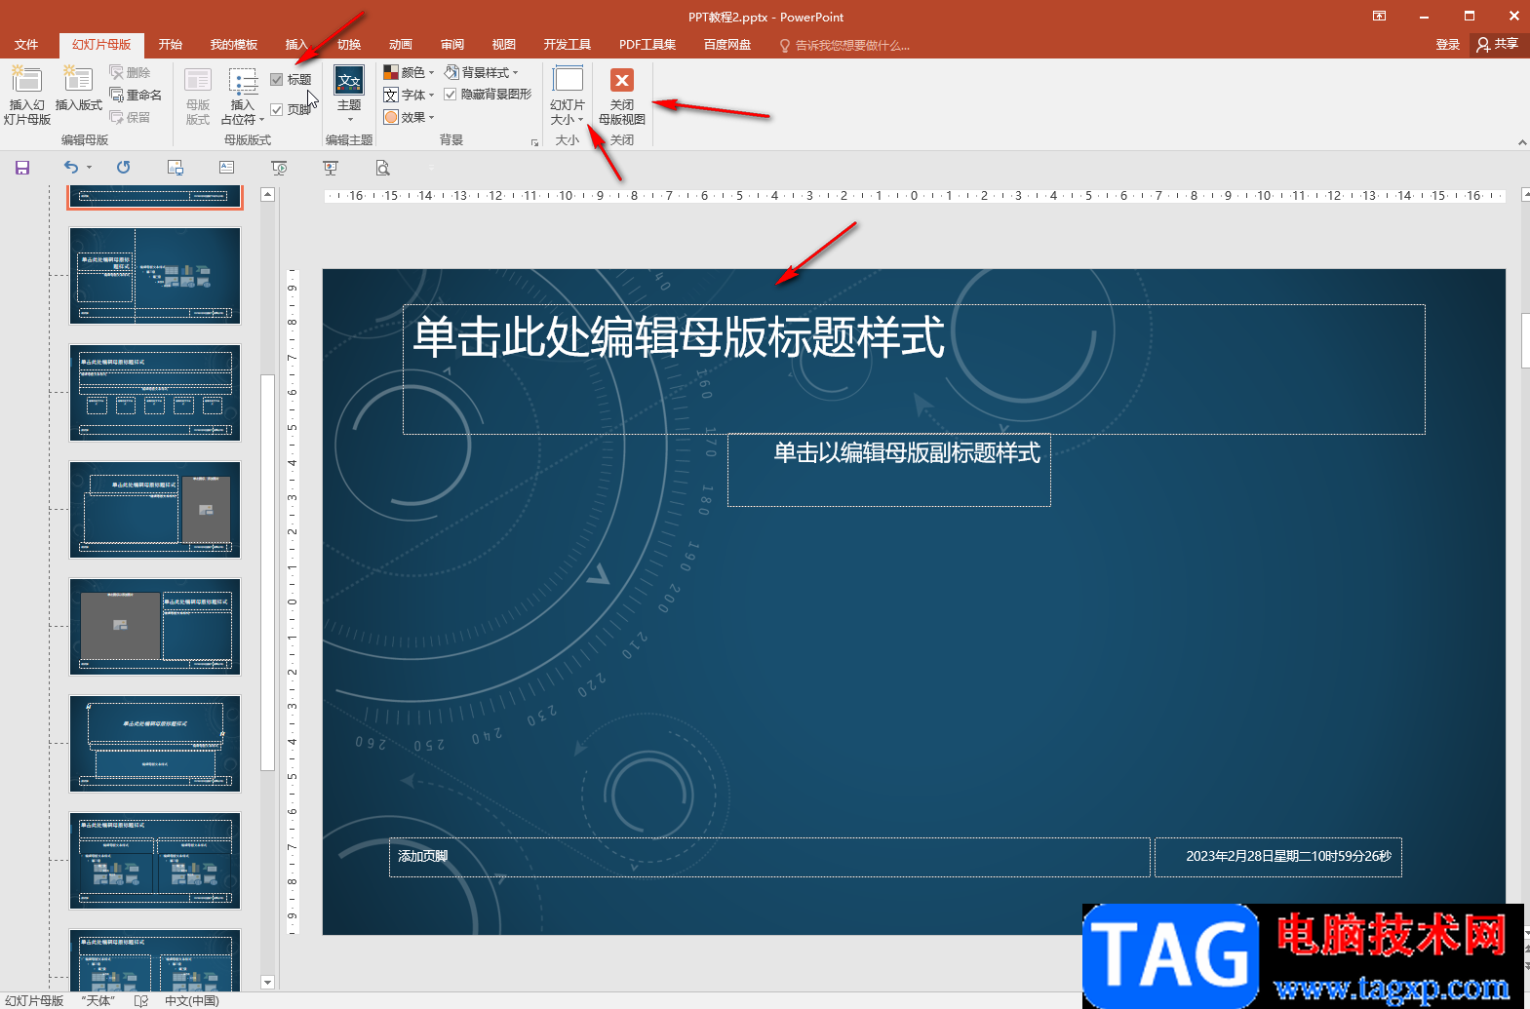The image size is (1530, 1009).
Task: Click the Tell Me search box
Action: (844, 45)
